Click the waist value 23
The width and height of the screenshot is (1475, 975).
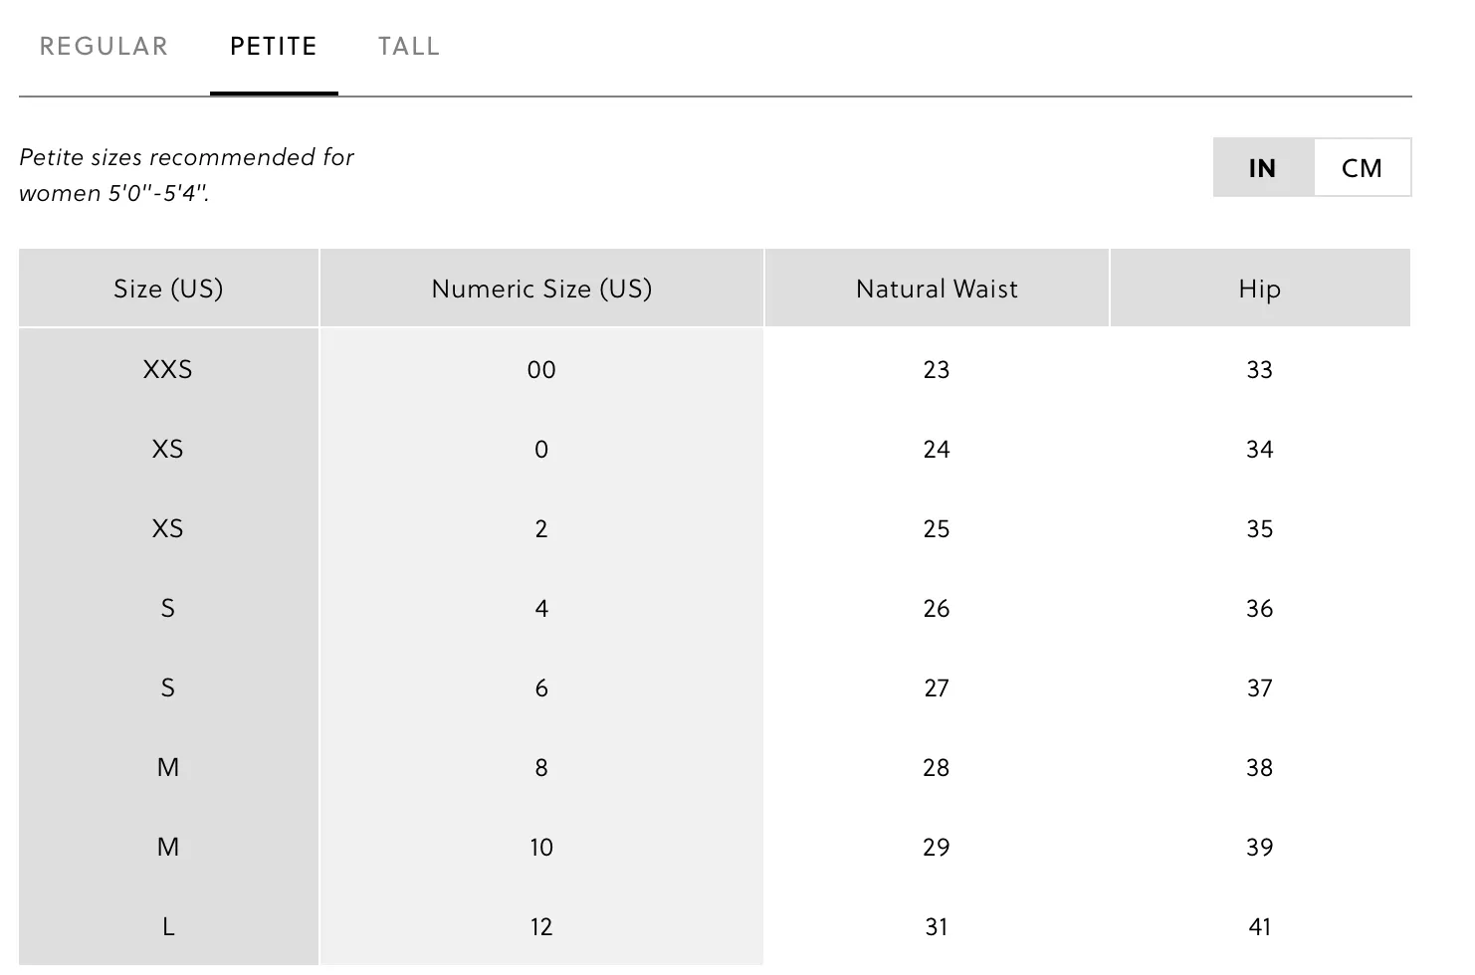937,369
